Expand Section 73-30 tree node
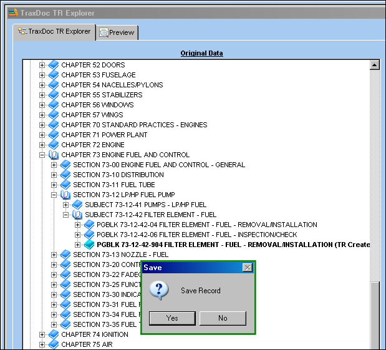The width and height of the screenshot is (386, 350). click(x=54, y=294)
